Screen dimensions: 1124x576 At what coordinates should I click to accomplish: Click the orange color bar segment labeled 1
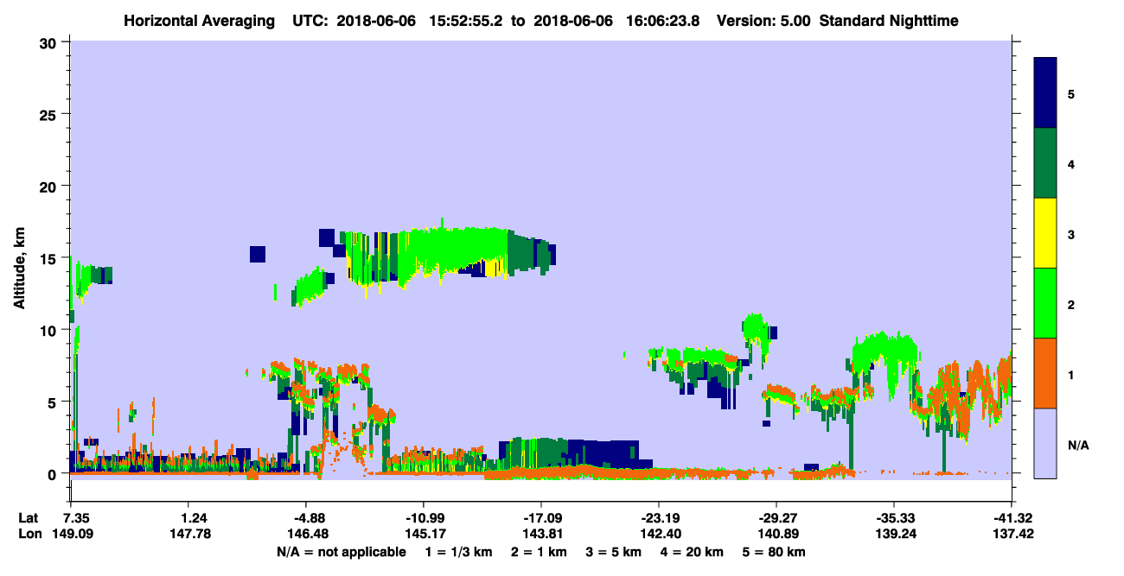[x=1045, y=373]
